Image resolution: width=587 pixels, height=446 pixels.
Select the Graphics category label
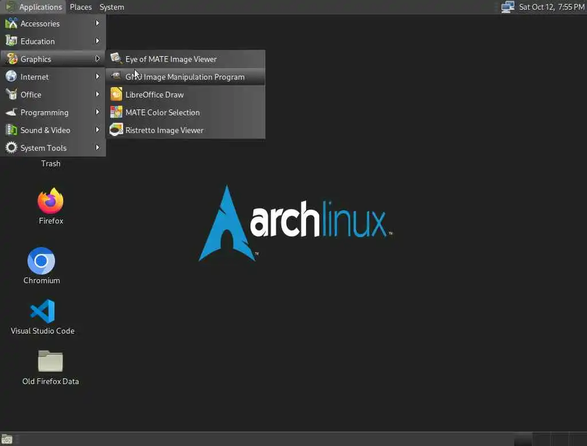pyautogui.click(x=36, y=59)
